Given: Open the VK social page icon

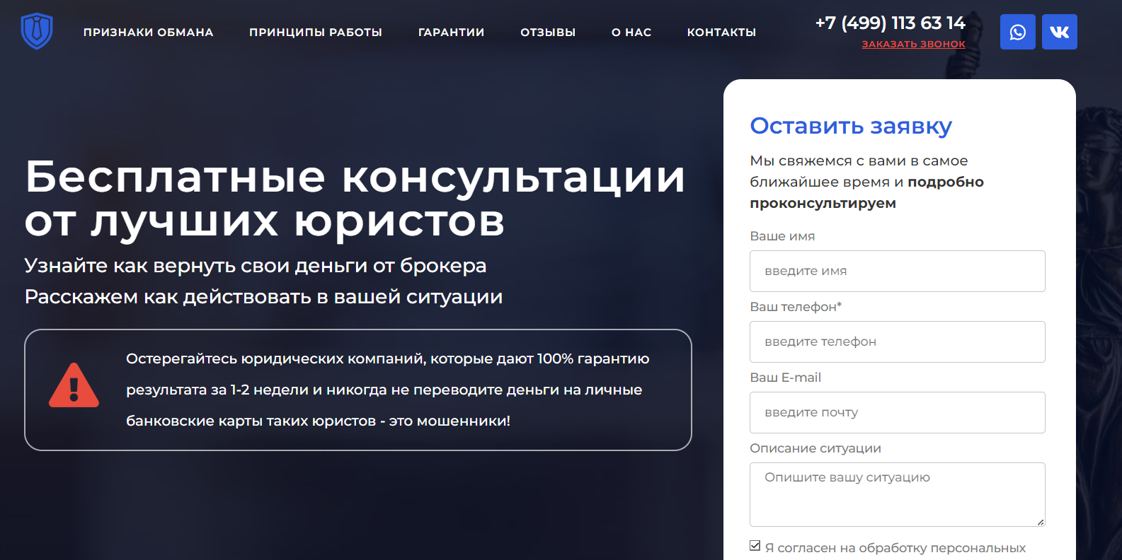Looking at the screenshot, I should pos(1059,32).
